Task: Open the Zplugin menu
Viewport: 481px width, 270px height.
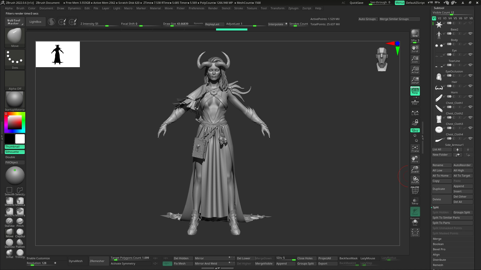Action: (293, 8)
